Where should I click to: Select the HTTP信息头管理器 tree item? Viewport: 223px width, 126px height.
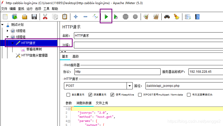pos(35,55)
